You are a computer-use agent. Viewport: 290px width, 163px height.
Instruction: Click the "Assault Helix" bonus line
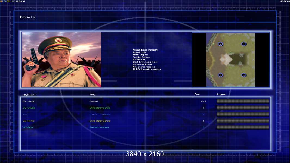139,52
